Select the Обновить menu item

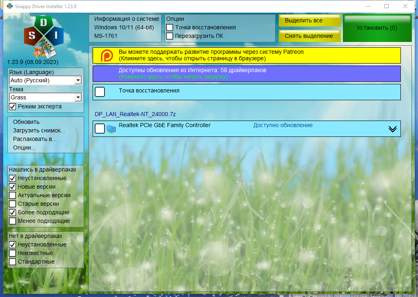(x=26, y=122)
